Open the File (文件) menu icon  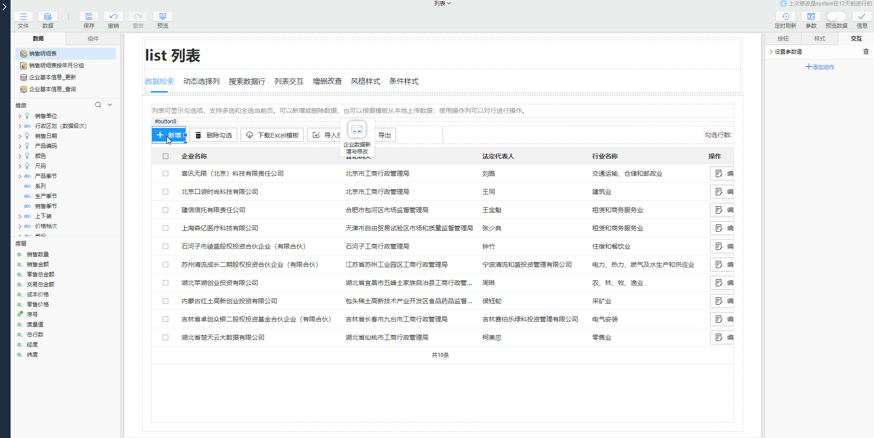(x=23, y=17)
